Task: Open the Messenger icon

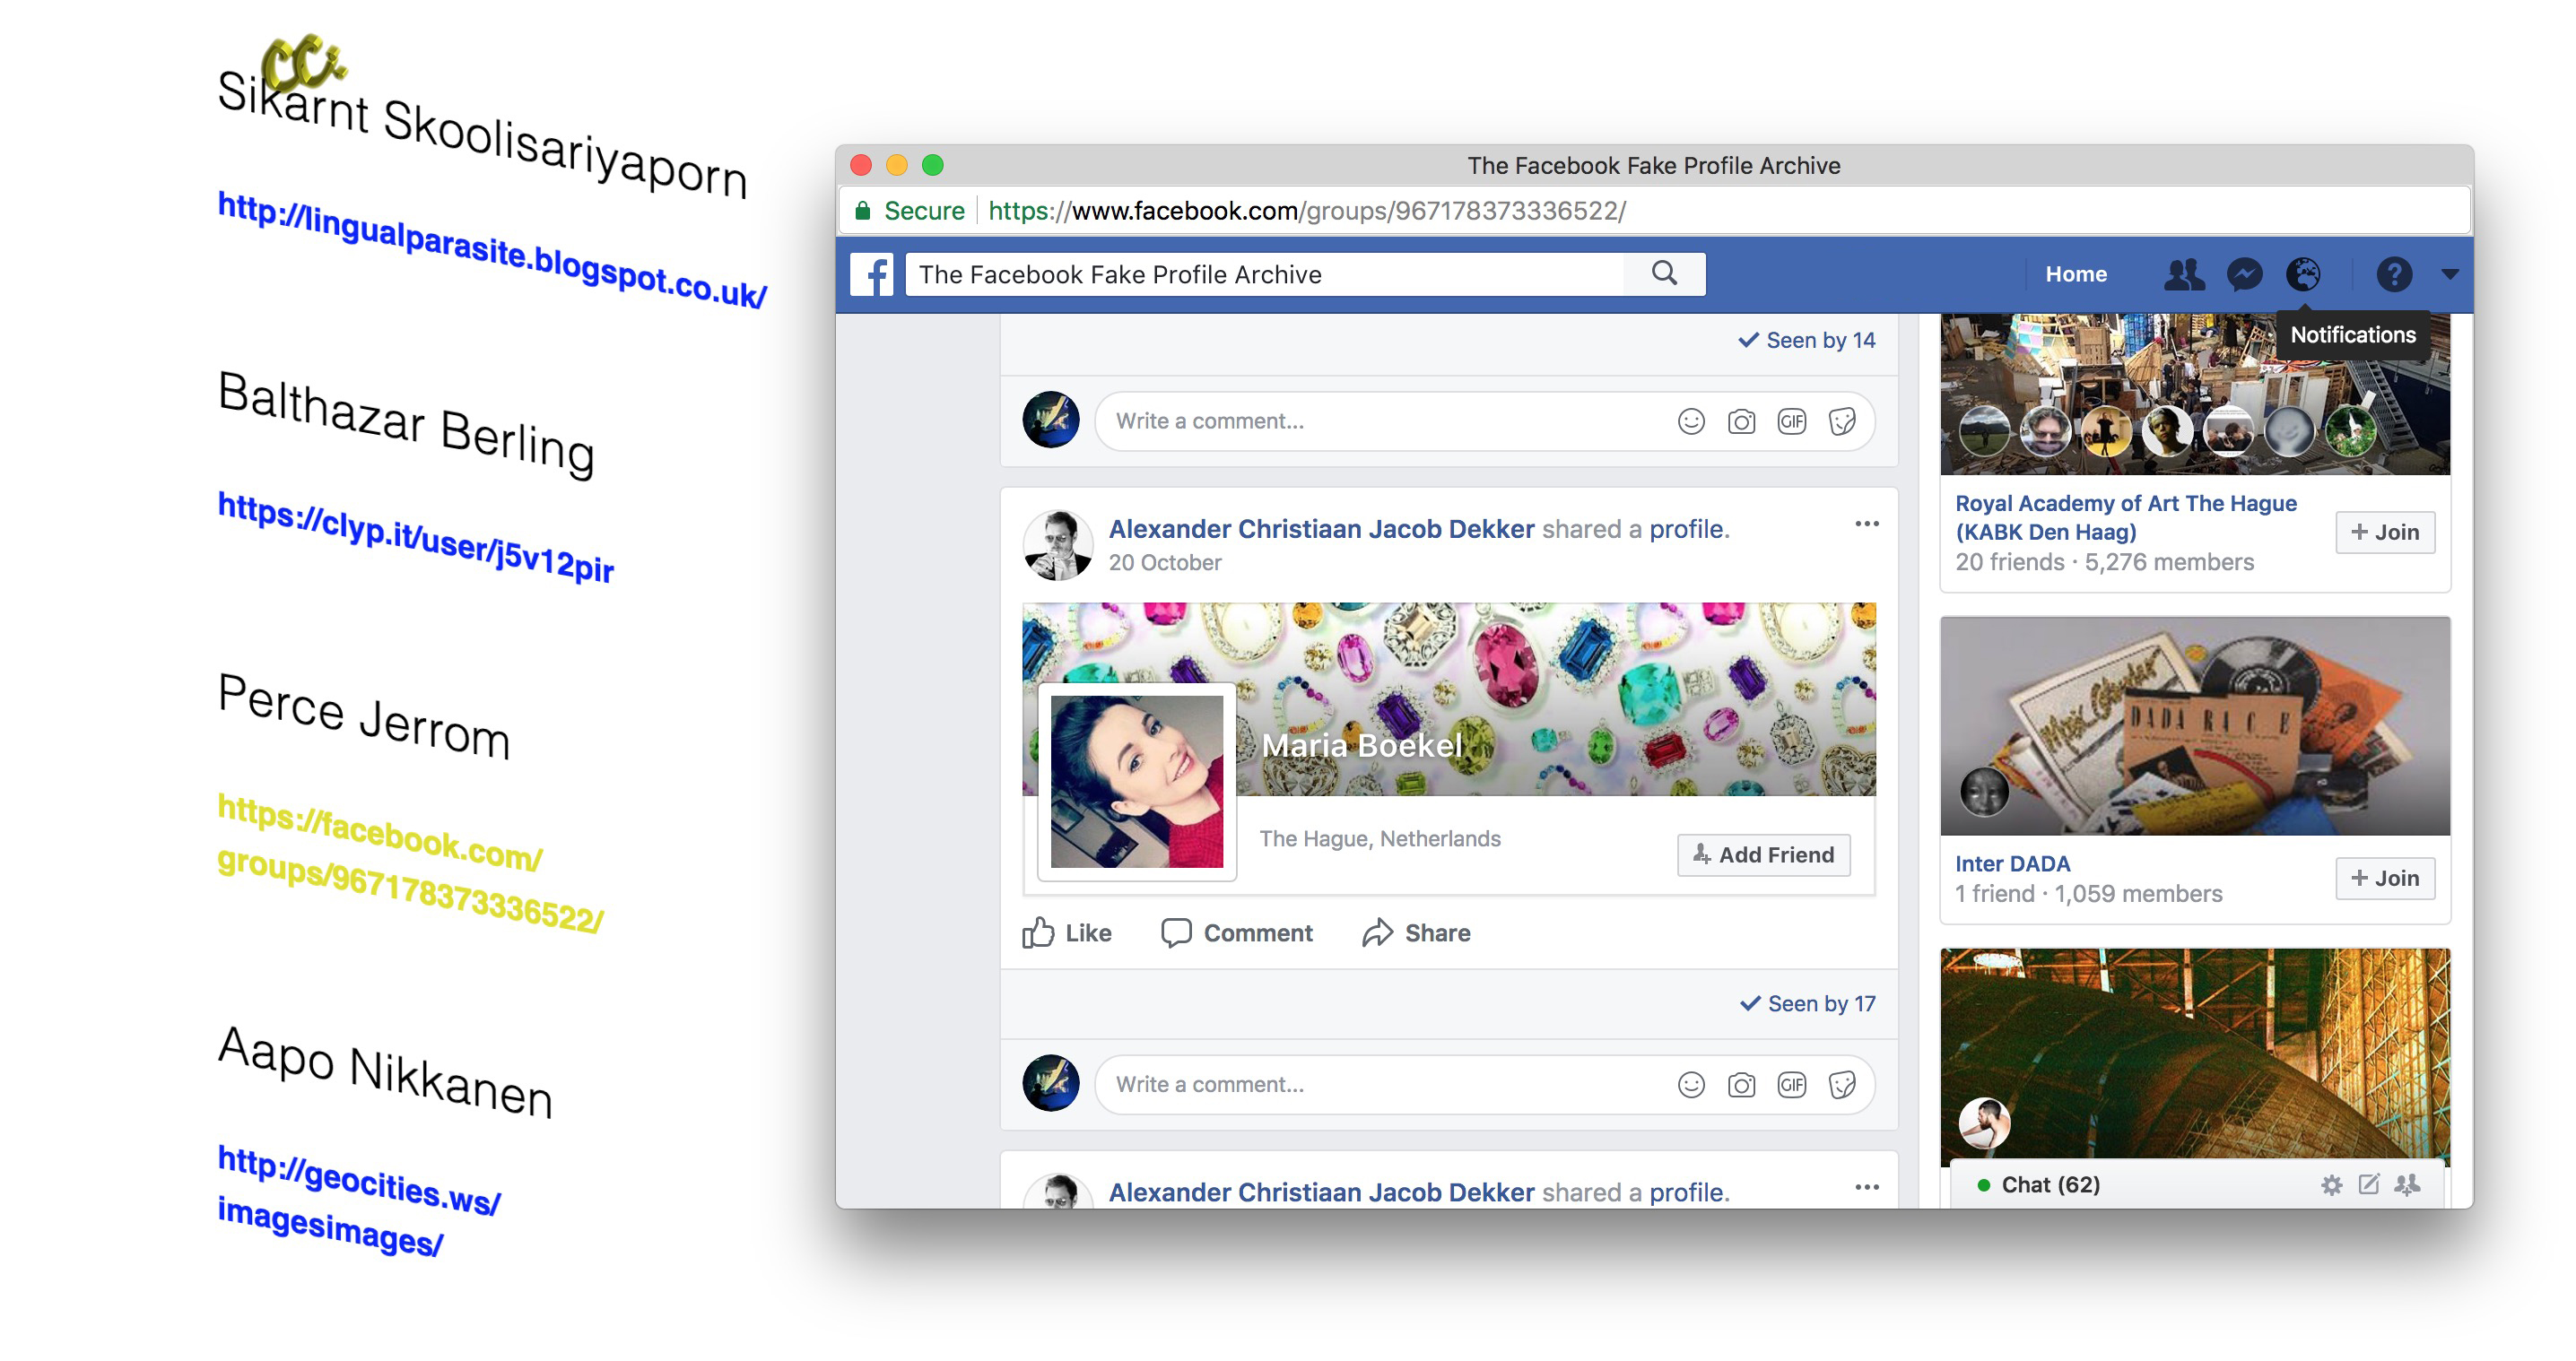Action: [x=2244, y=273]
